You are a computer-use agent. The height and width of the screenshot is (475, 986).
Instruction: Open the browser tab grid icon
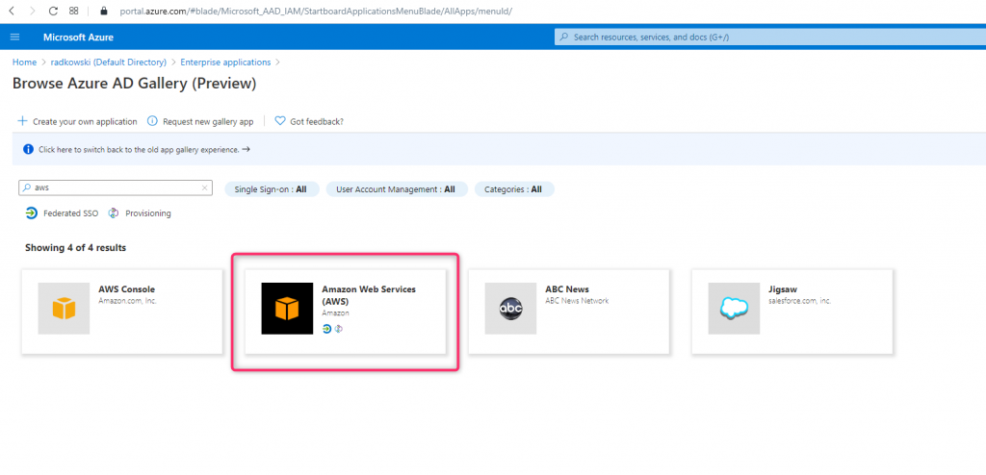(x=73, y=11)
